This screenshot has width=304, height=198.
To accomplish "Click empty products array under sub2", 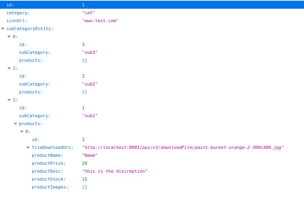I will (84, 92).
